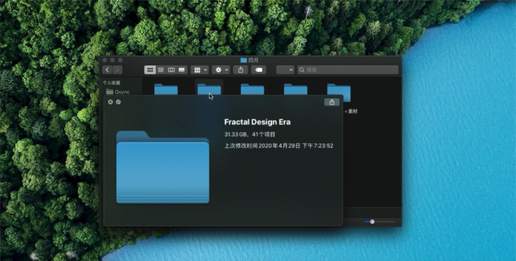The height and width of the screenshot is (261, 516).
Task: Click the Finder window close button
Action: [x=105, y=60]
